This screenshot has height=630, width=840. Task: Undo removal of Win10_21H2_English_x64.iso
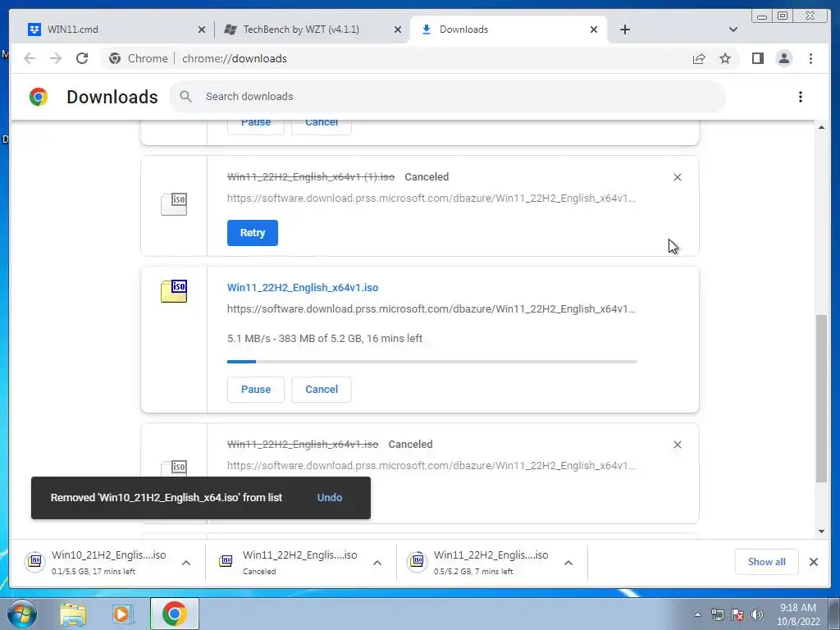[330, 498]
